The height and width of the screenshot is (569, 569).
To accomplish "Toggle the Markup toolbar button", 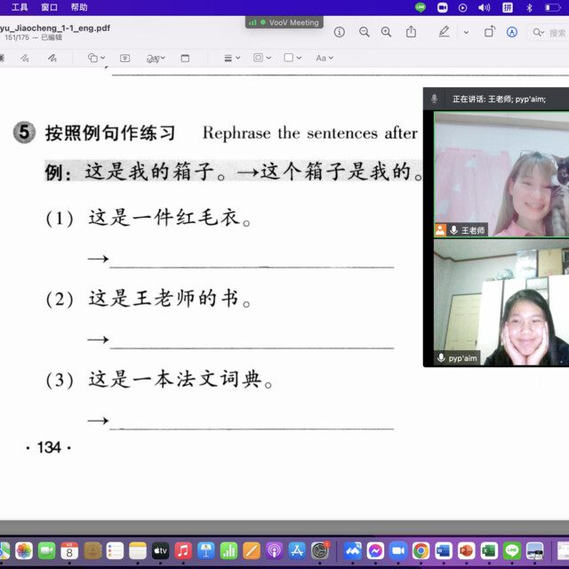I will [x=512, y=32].
